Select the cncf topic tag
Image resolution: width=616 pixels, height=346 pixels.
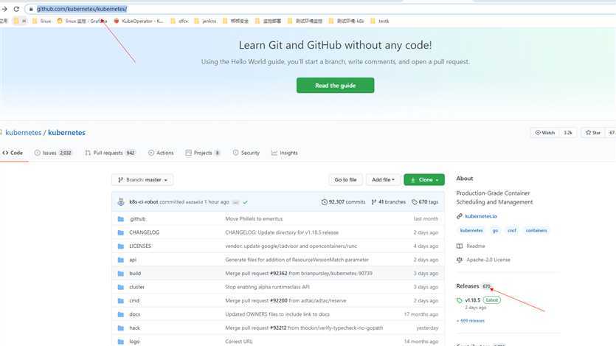pos(512,230)
